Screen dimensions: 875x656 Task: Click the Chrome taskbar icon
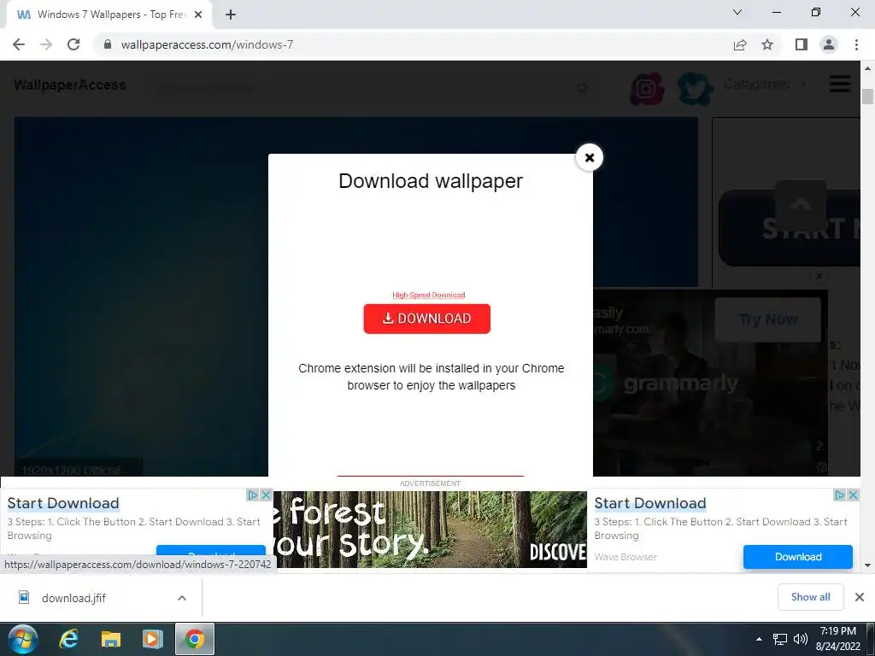194,639
